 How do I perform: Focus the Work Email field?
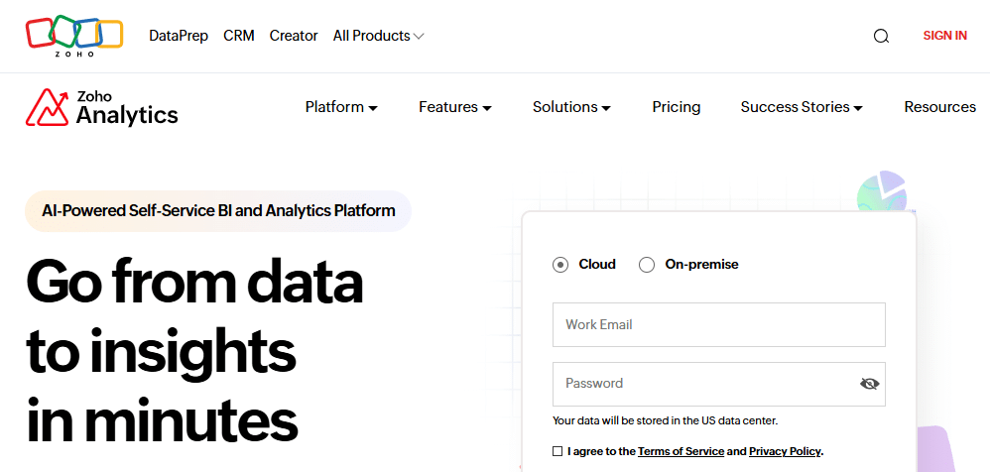(x=718, y=325)
